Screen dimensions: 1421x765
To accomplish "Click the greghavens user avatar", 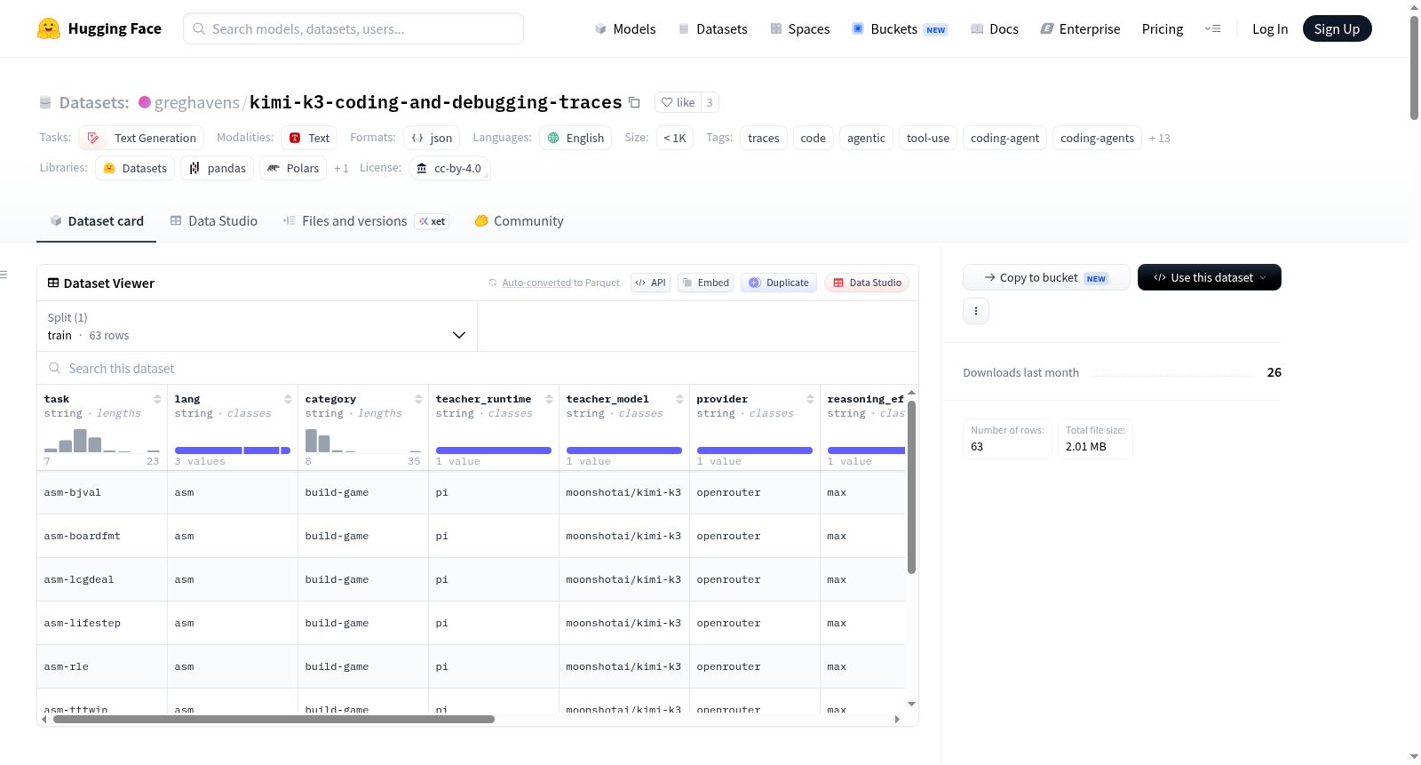I will (145, 102).
